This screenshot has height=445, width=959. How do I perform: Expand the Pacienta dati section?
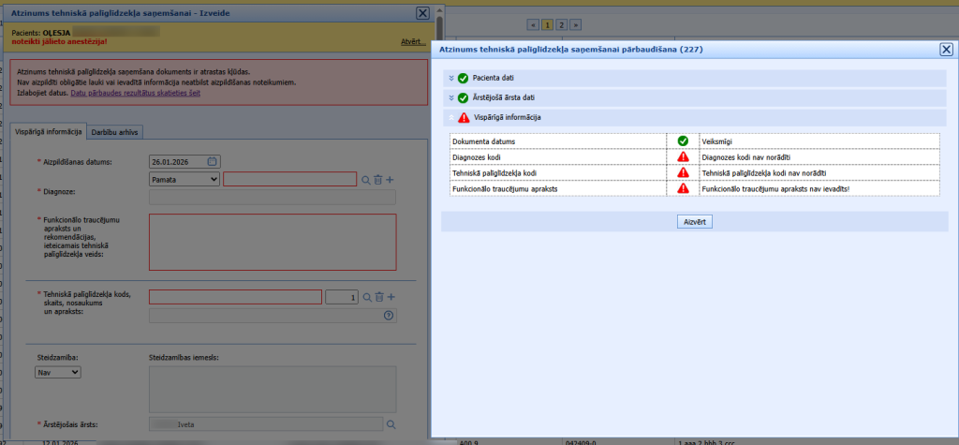(451, 79)
